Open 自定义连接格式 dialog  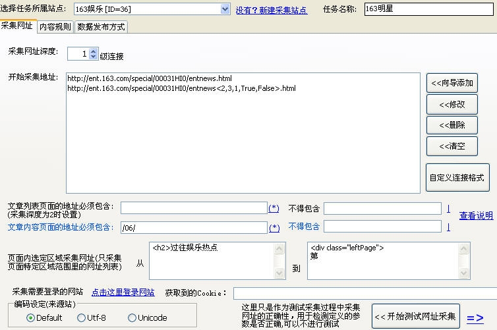[x=457, y=177]
